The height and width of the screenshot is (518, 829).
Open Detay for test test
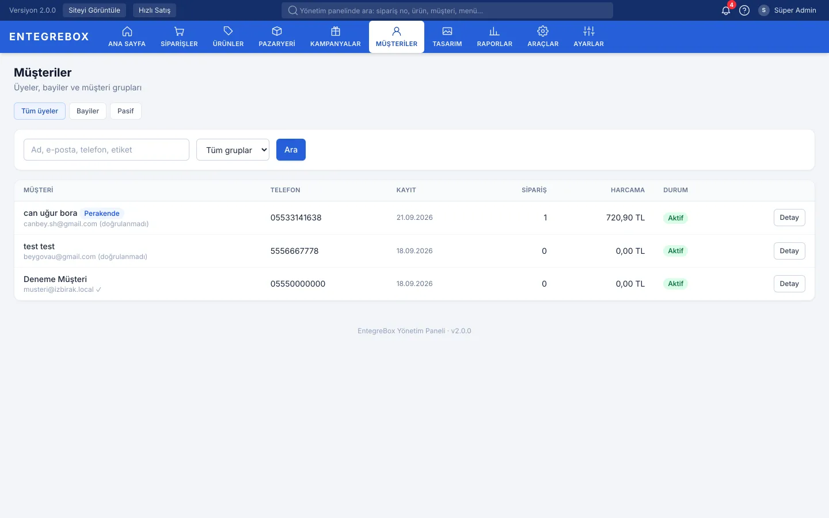tap(789, 251)
